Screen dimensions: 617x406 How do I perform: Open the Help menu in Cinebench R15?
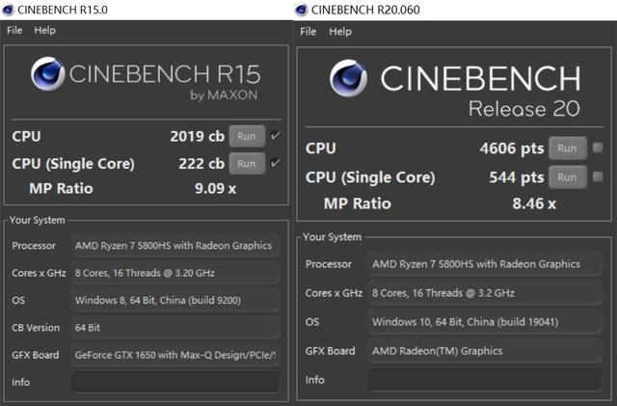45,30
